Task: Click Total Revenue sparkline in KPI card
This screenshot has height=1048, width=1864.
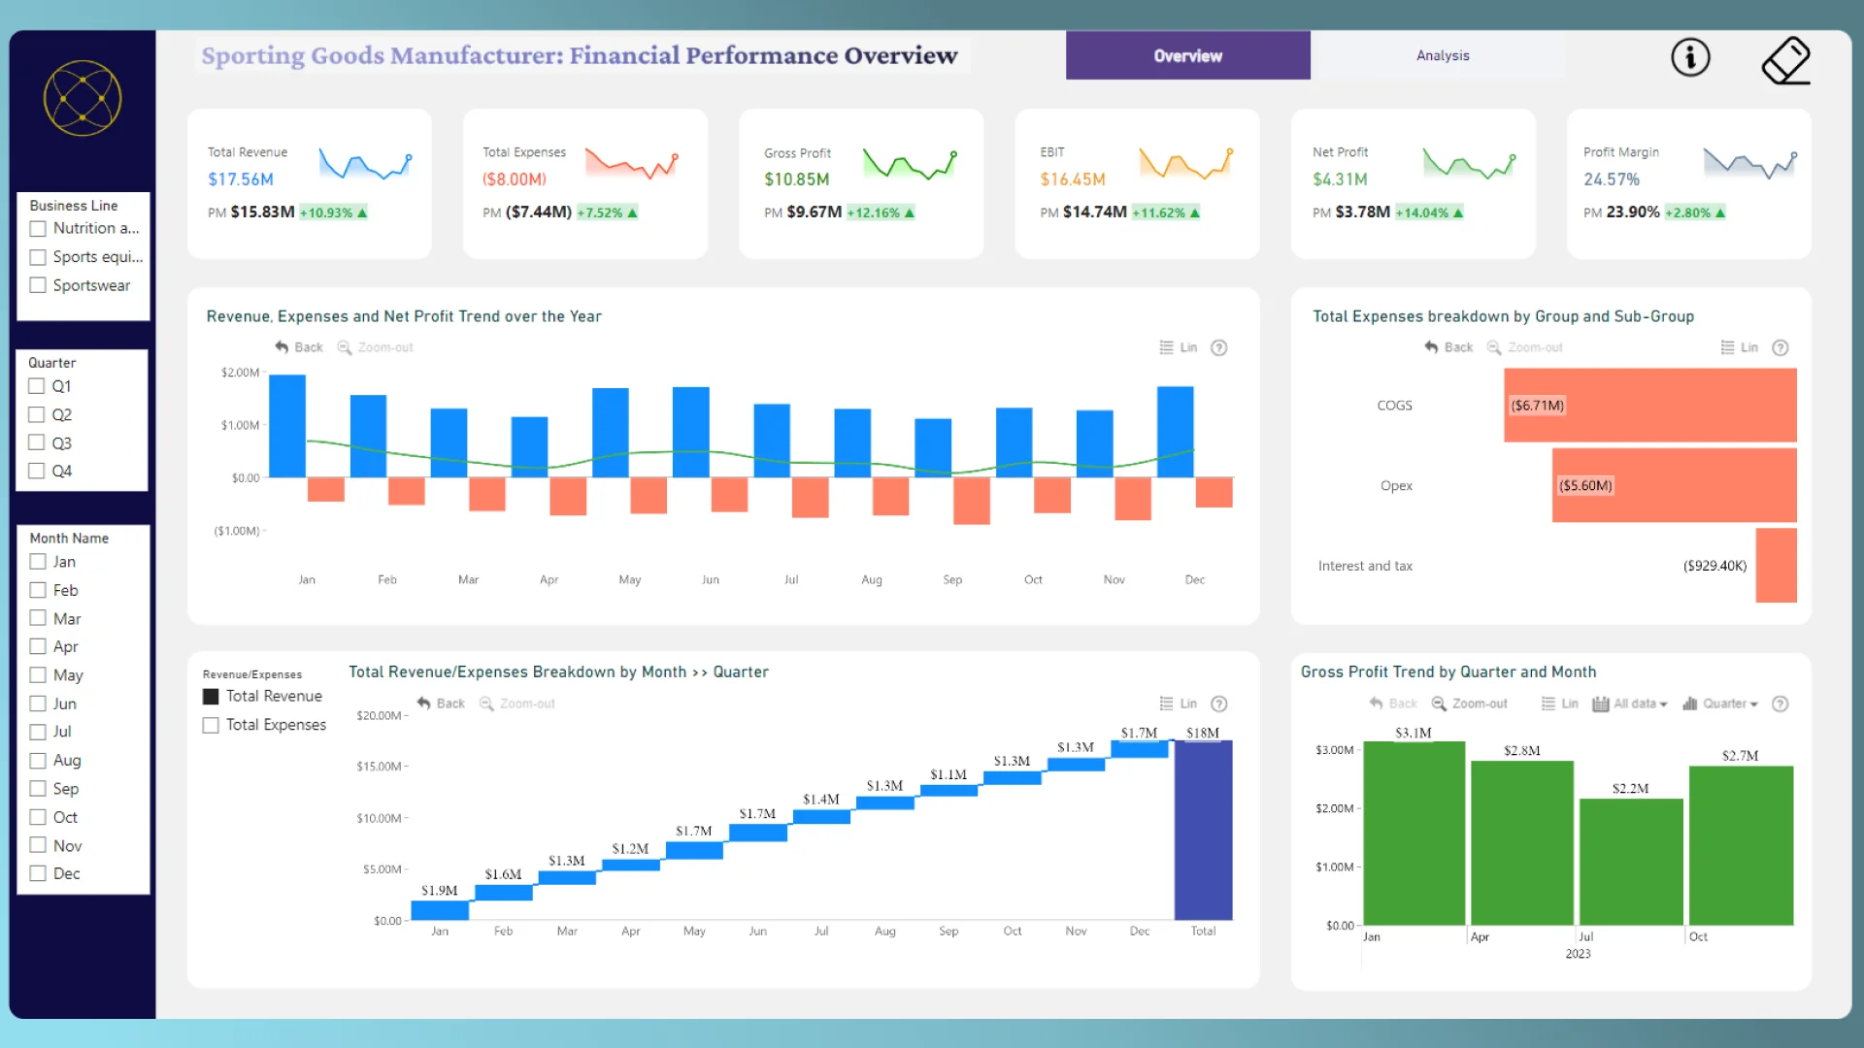Action: [365, 165]
